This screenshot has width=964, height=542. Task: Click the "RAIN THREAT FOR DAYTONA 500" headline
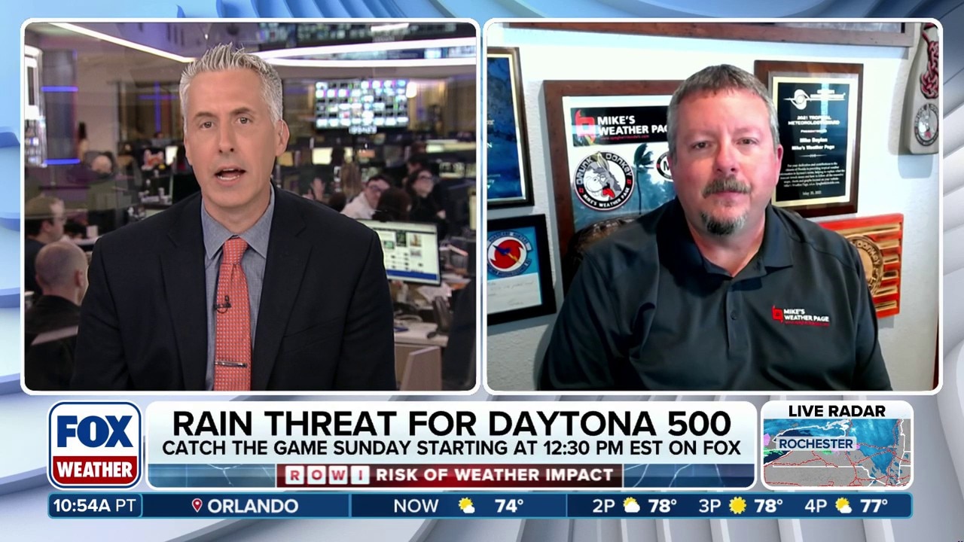(452, 422)
